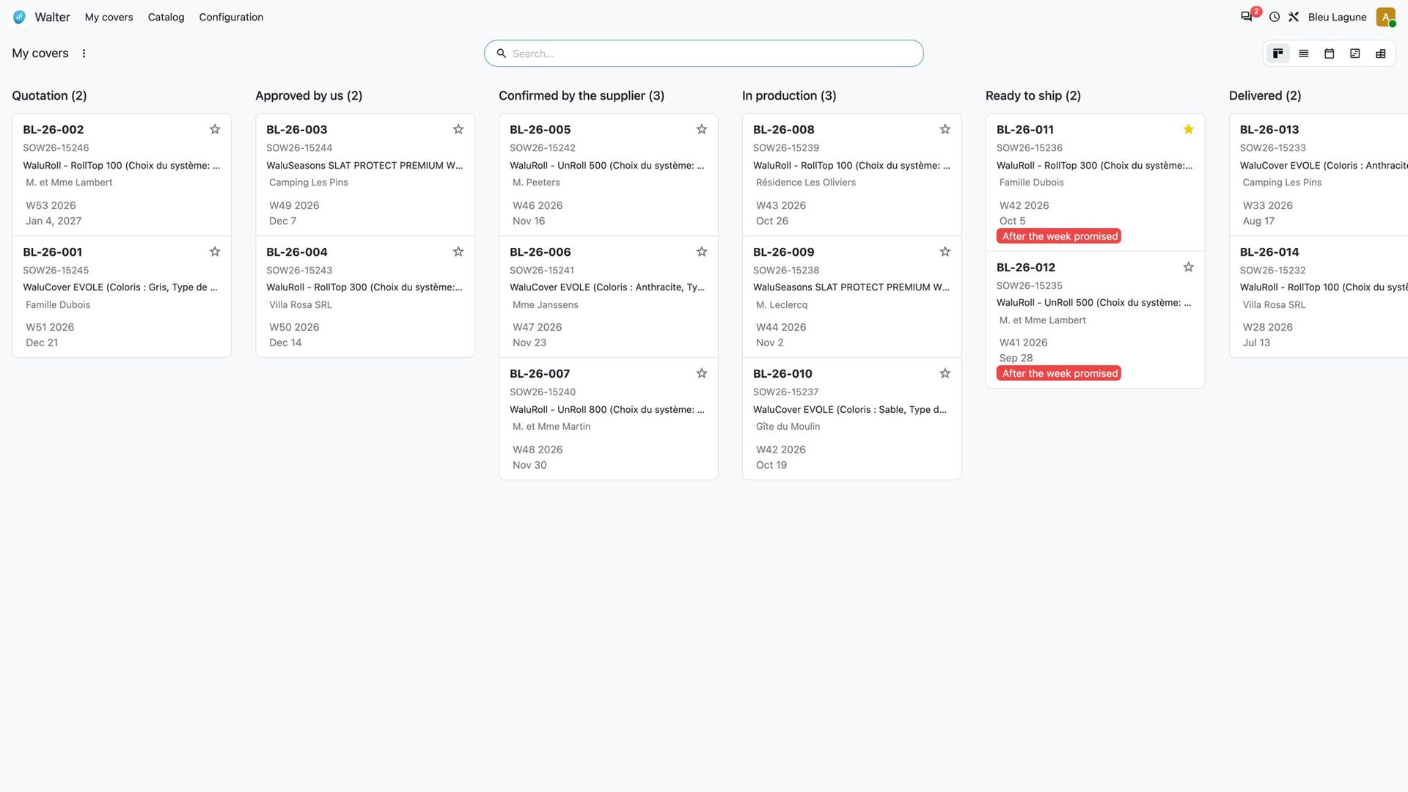Click the In production (3) header
Image resolution: width=1408 pixels, height=792 pixels.
pyautogui.click(x=789, y=95)
